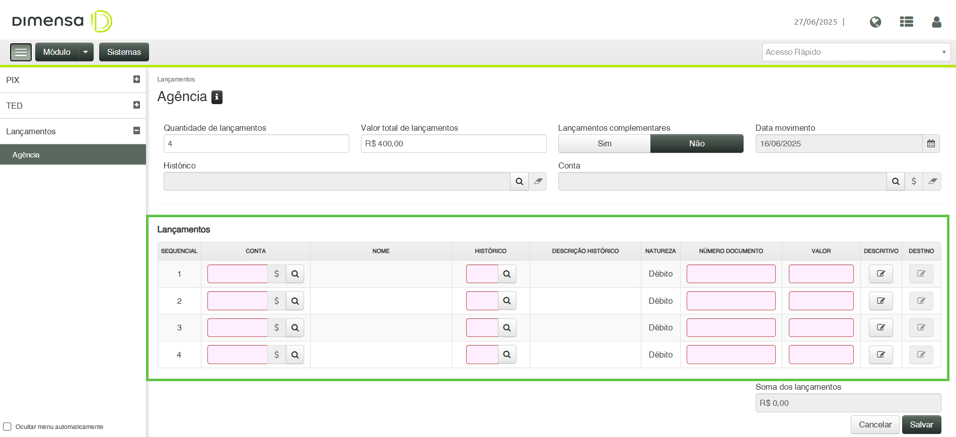Select Não for Lançamentos complementares
956x437 pixels.
click(697, 144)
